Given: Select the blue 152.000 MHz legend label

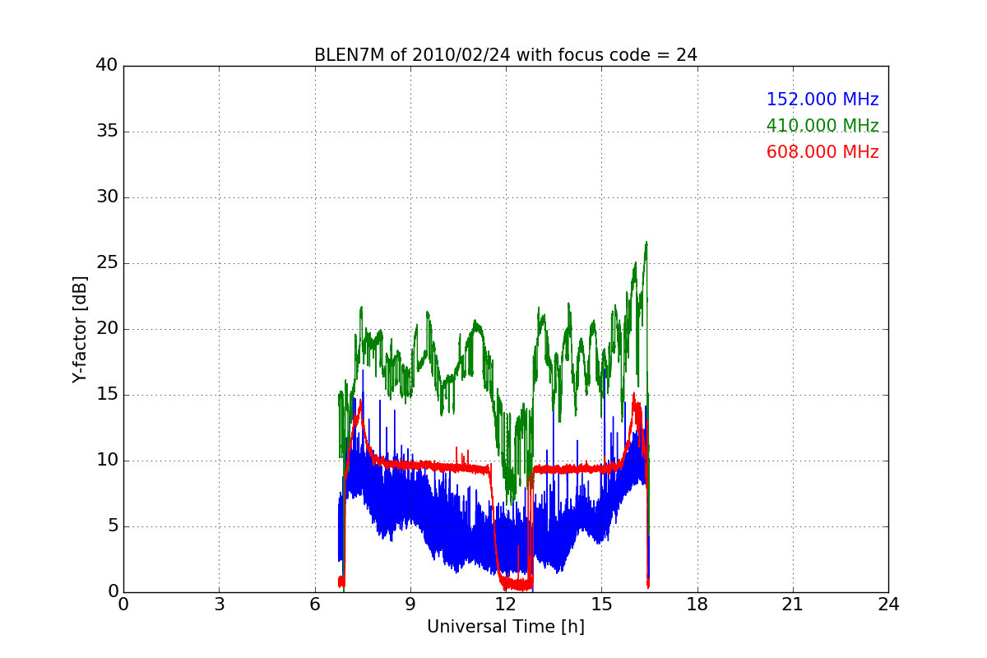Looking at the screenshot, I should 822,100.
